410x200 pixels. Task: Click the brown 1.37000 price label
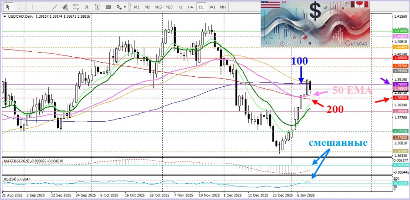point(400,138)
